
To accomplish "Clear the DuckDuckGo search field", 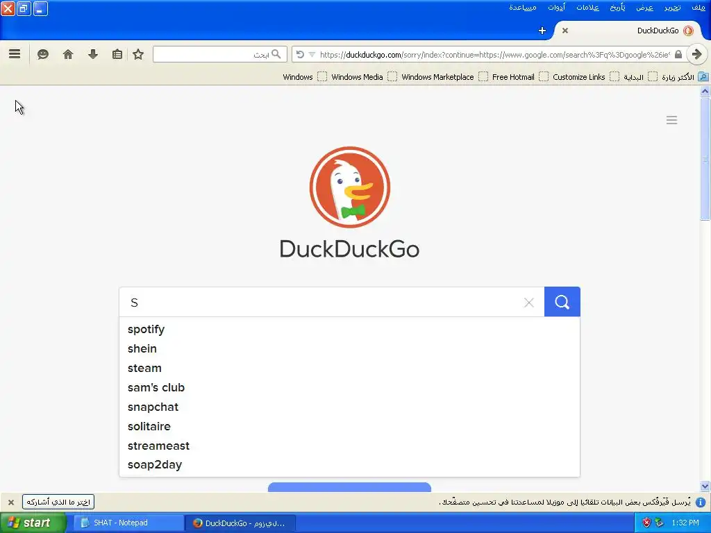I will 528,303.
